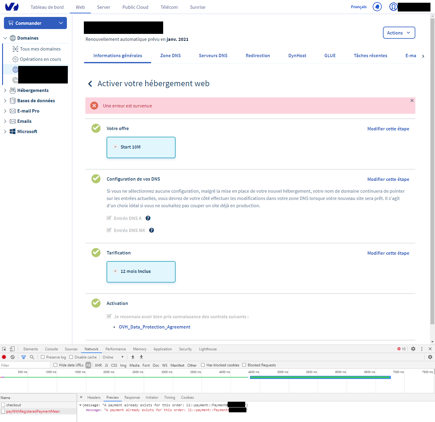
Task: Go back using the arrow beside Activer votre hébergement
Action: point(90,84)
